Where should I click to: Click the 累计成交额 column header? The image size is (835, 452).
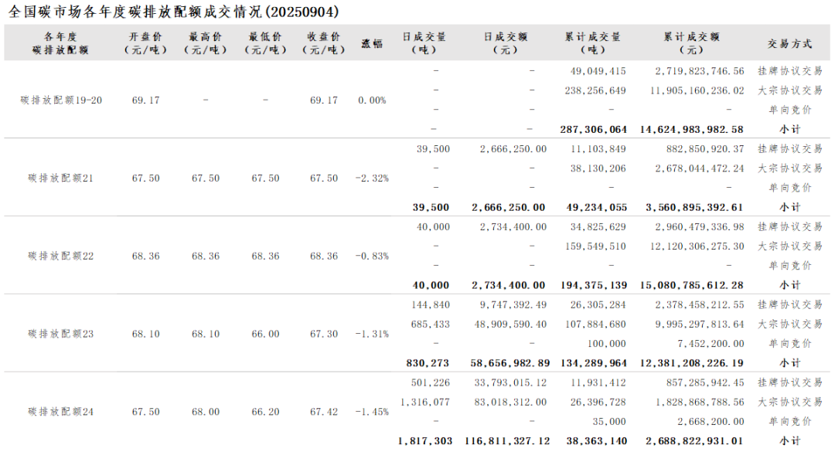[691, 43]
